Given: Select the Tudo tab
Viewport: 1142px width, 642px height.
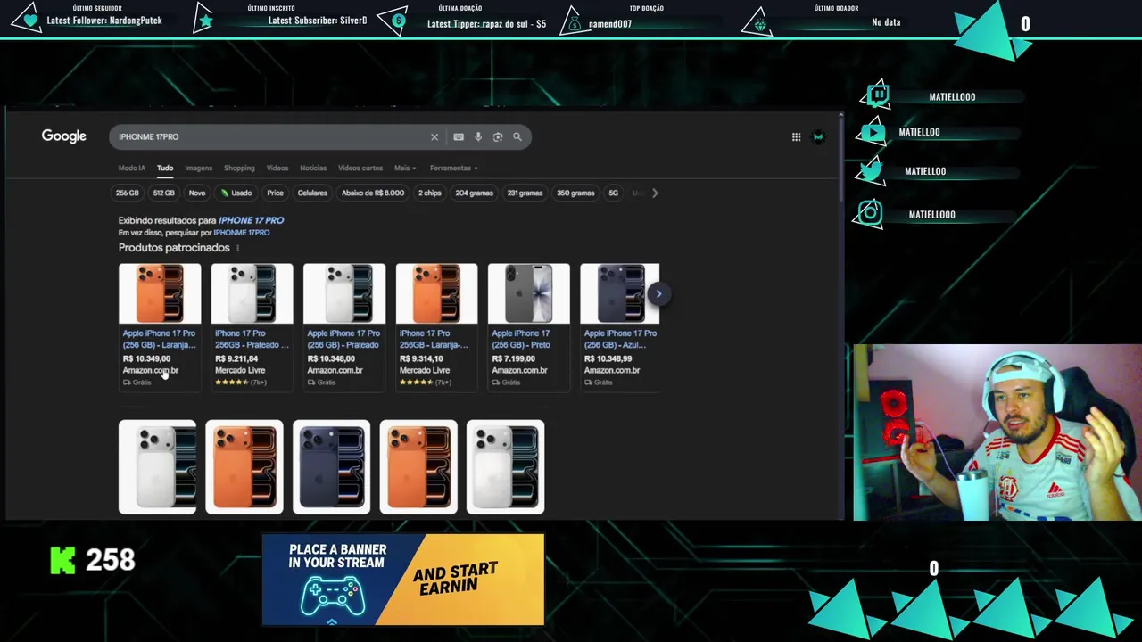Looking at the screenshot, I should [165, 168].
